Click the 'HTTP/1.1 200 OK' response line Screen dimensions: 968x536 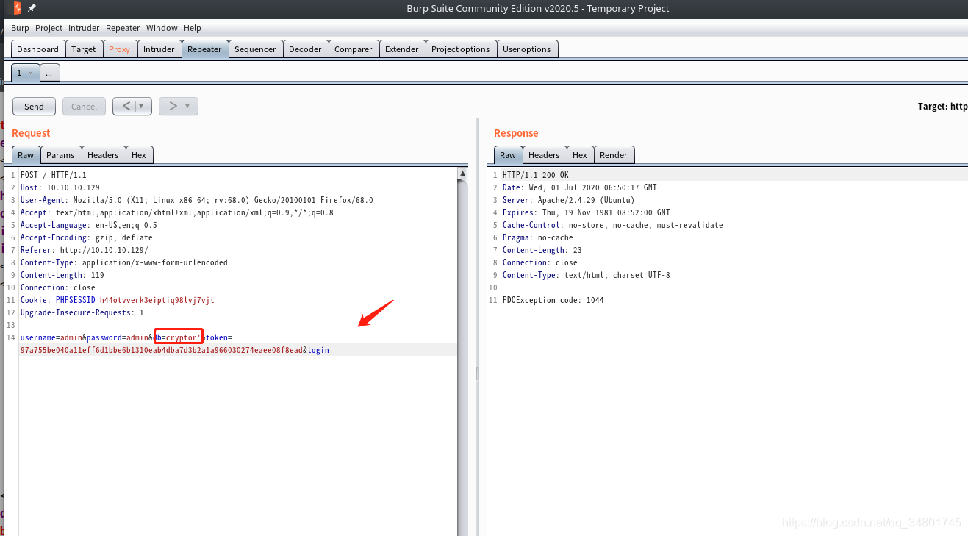click(535, 175)
